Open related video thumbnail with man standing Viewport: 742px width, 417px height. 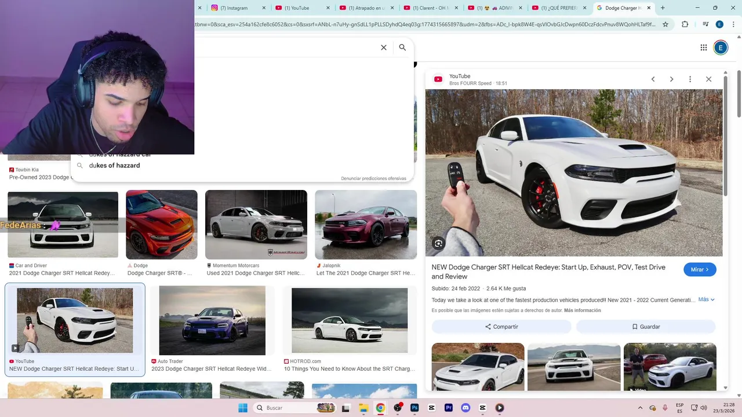tap(670, 367)
